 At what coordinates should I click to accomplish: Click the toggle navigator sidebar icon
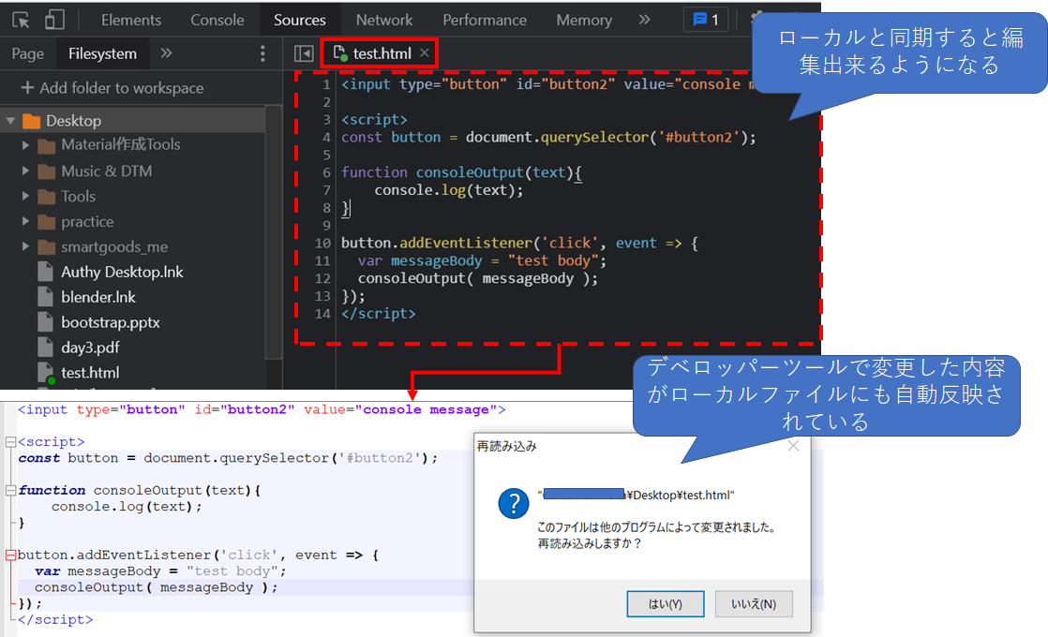[303, 54]
